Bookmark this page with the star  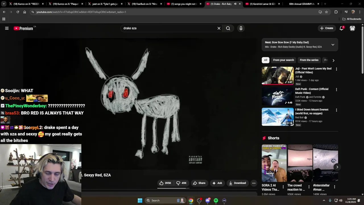point(326,12)
